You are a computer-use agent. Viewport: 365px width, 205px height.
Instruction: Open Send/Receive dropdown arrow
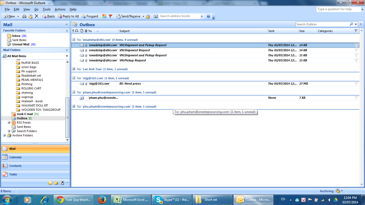point(143,16)
